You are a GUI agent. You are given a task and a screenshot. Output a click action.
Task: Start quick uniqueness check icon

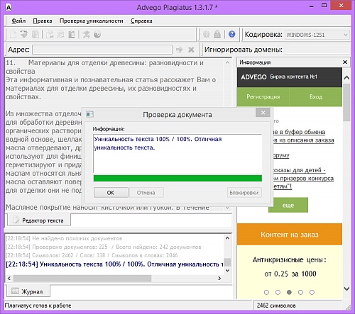(x=86, y=35)
